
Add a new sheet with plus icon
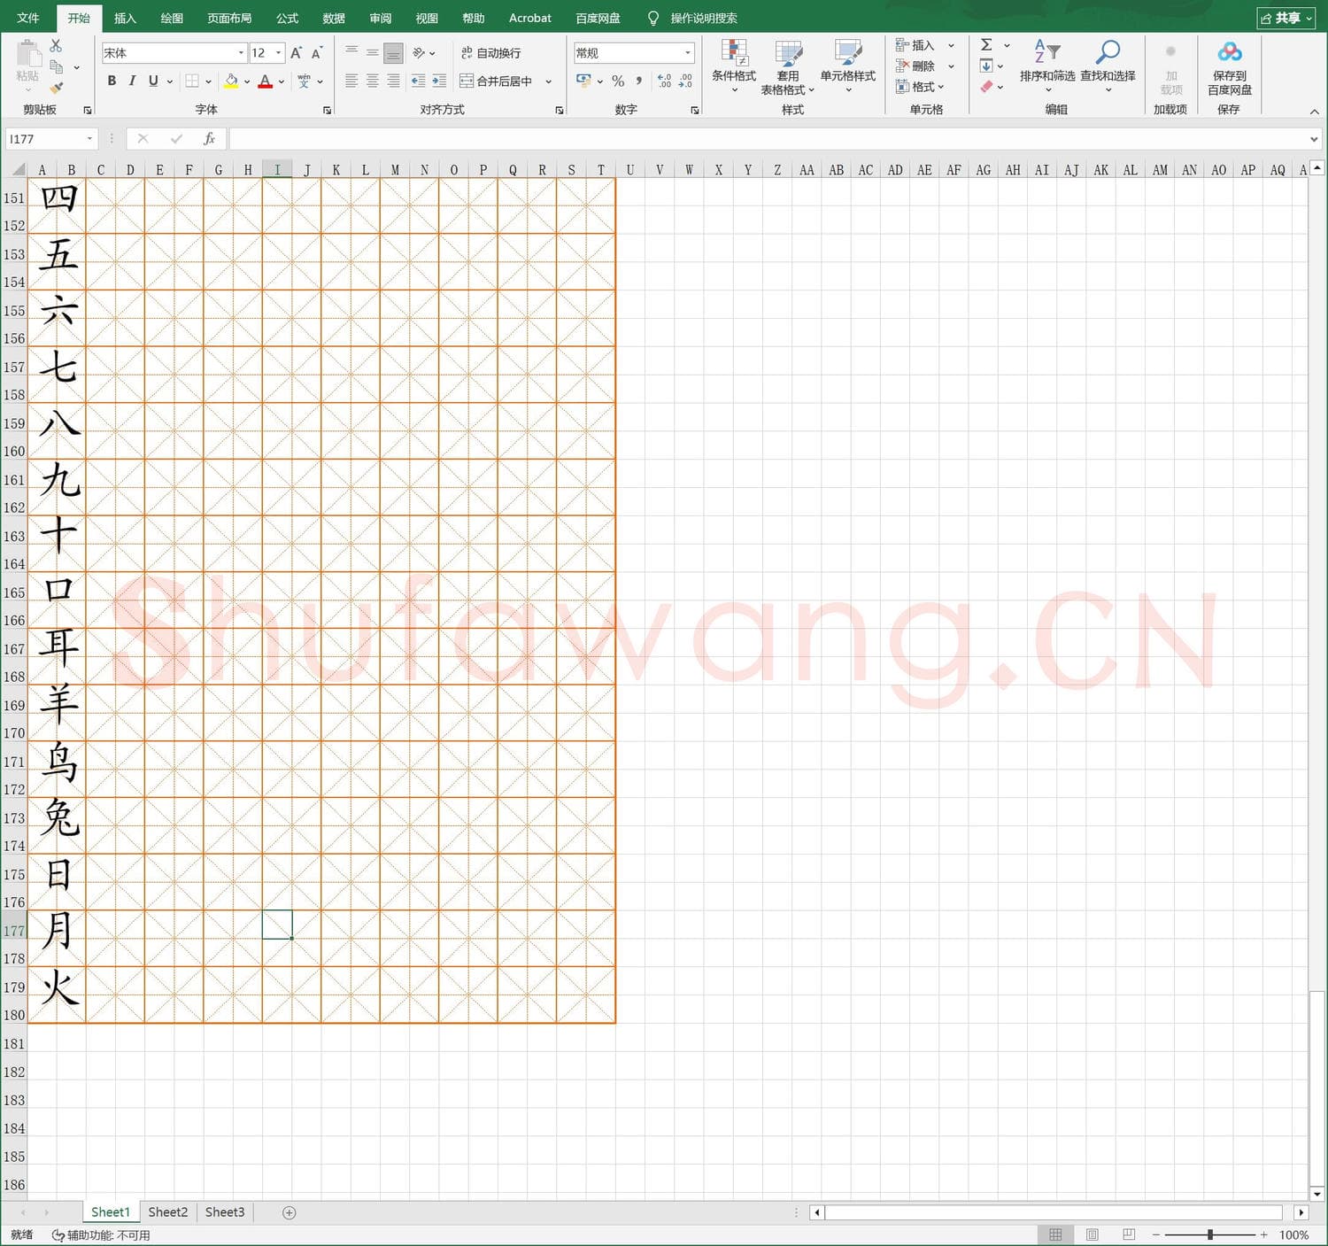click(289, 1212)
